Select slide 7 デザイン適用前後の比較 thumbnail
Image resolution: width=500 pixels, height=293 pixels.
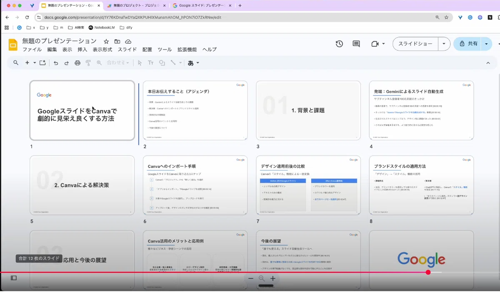[308, 185]
